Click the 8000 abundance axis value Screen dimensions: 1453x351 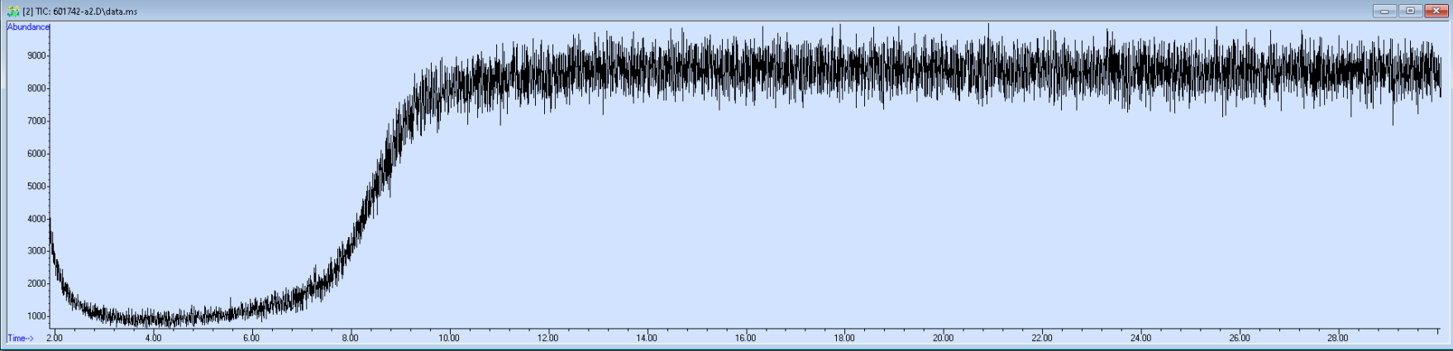point(36,88)
